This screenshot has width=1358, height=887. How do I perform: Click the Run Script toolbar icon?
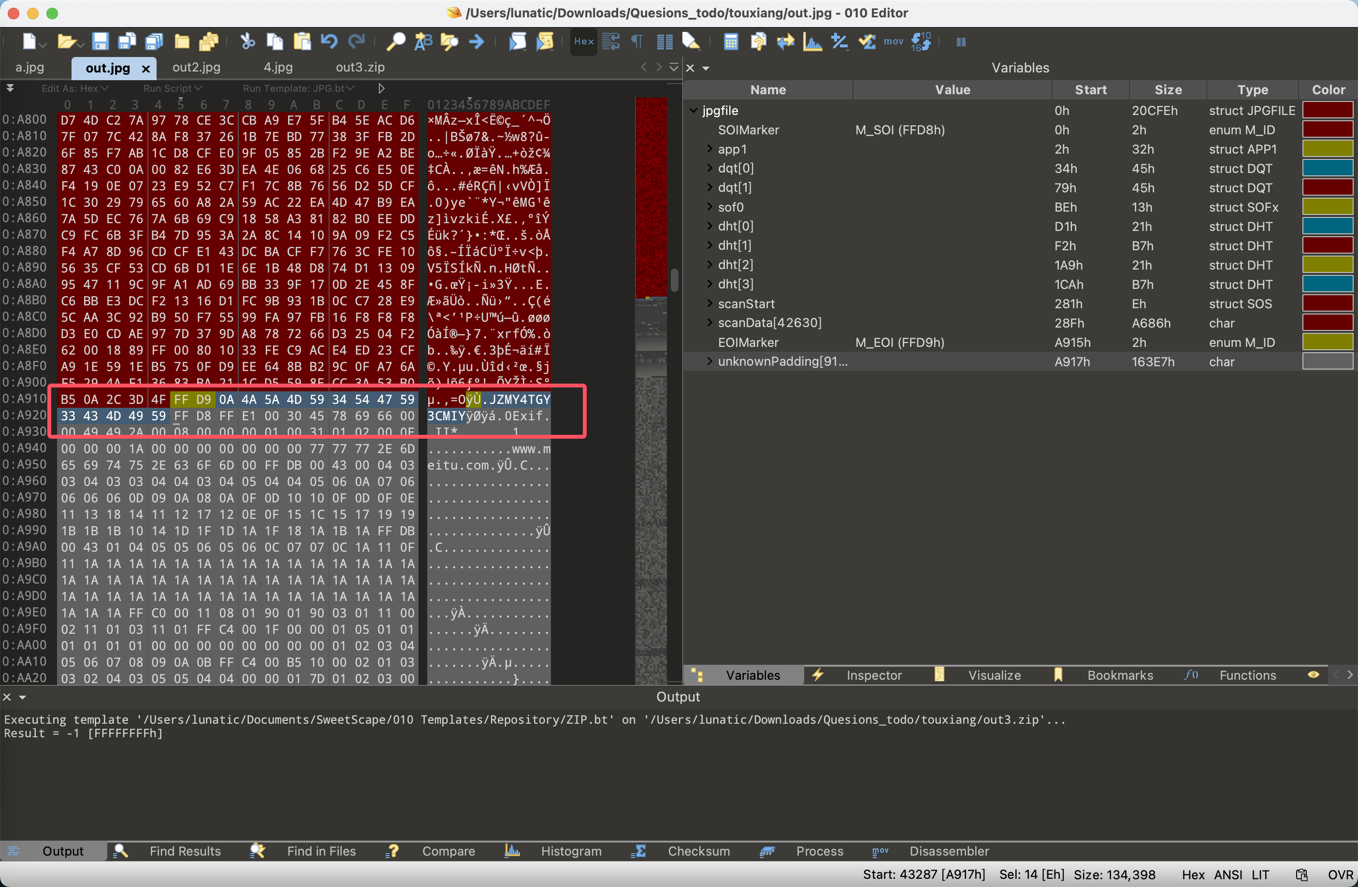tap(518, 42)
